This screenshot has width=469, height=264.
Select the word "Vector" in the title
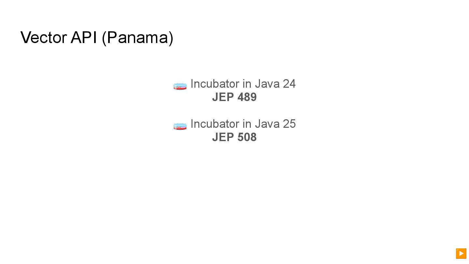pyautogui.click(x=44, y=37)
